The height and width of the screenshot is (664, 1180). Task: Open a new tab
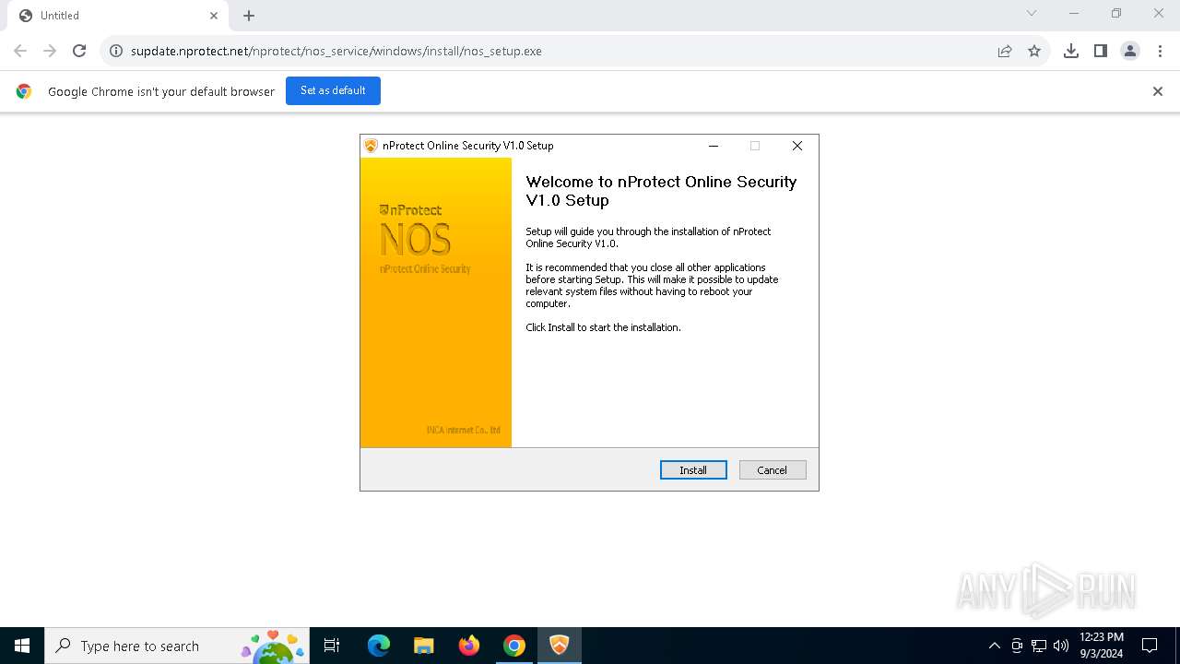[x=249, y=16]
